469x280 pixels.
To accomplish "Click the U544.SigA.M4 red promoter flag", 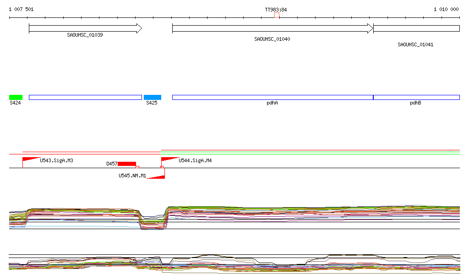I will pos(168,159).
